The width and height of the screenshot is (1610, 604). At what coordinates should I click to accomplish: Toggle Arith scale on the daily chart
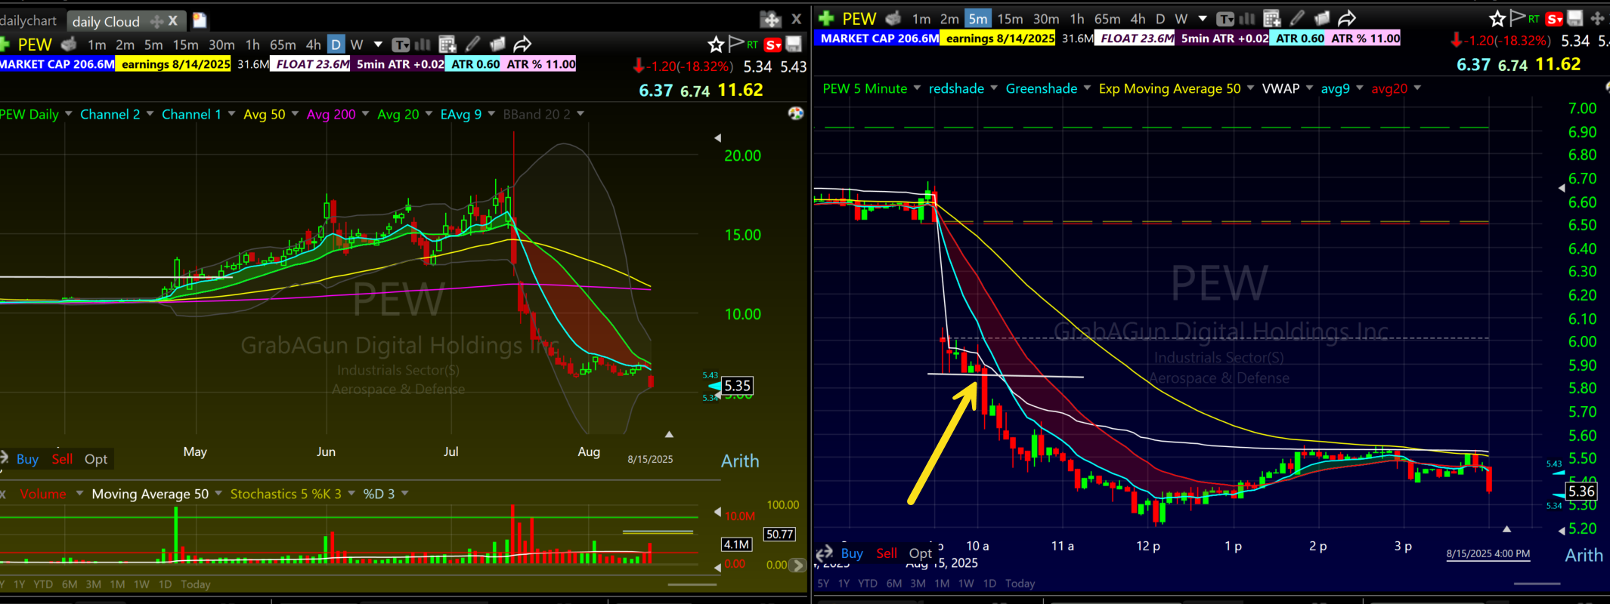click(x=740, y=461)
